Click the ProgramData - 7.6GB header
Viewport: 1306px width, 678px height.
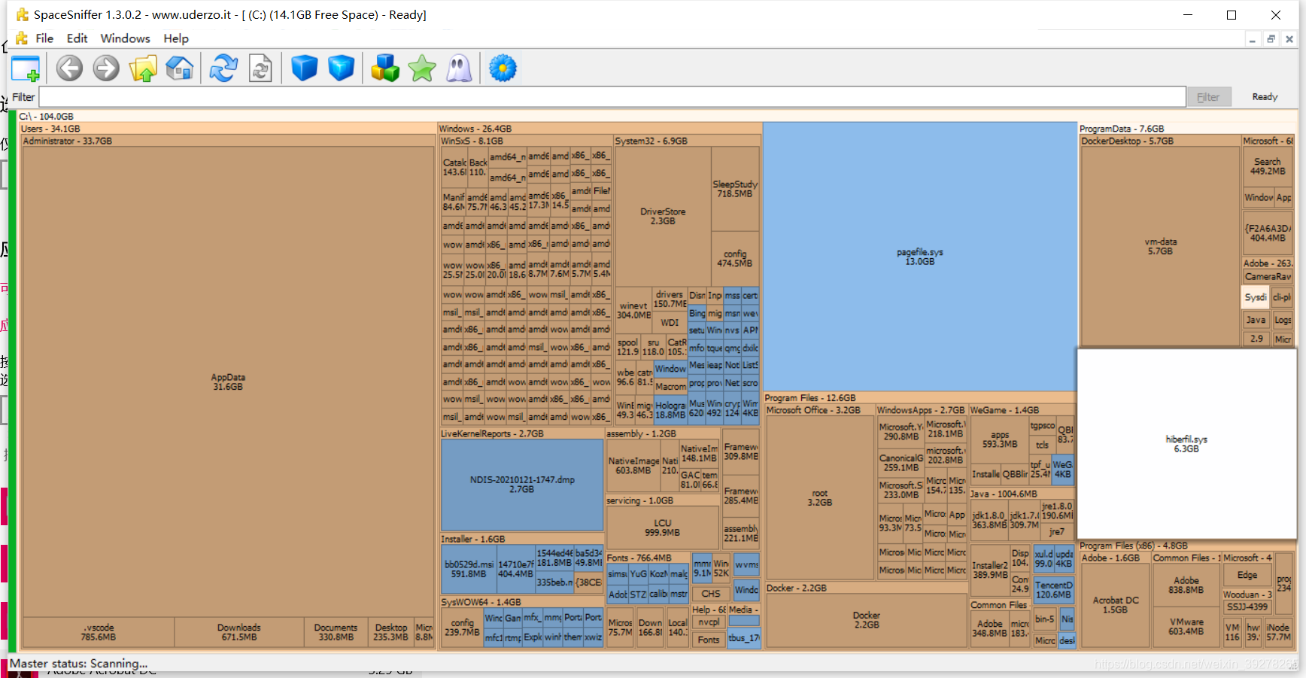pyautogui.click(x=1122, y=129)
